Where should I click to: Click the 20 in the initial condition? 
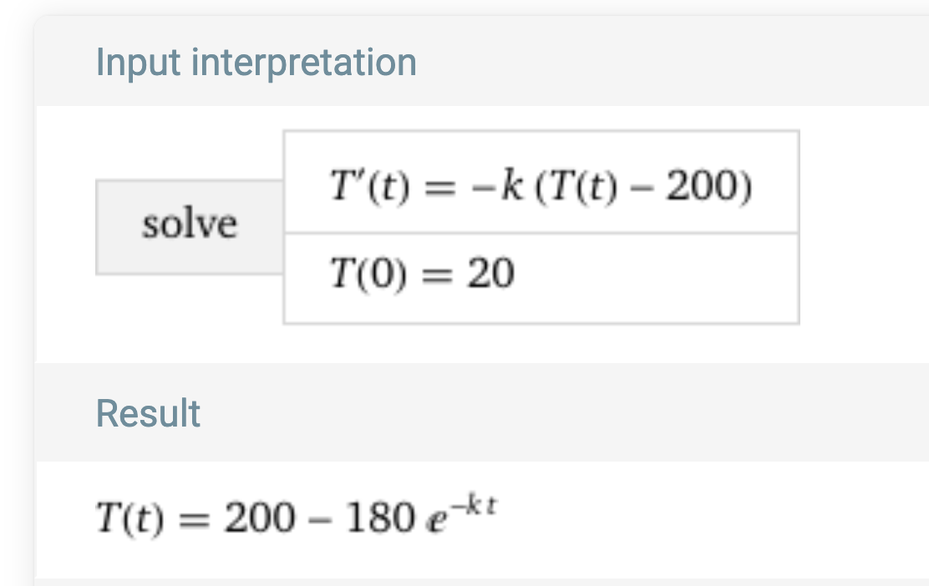pos(490,273)
